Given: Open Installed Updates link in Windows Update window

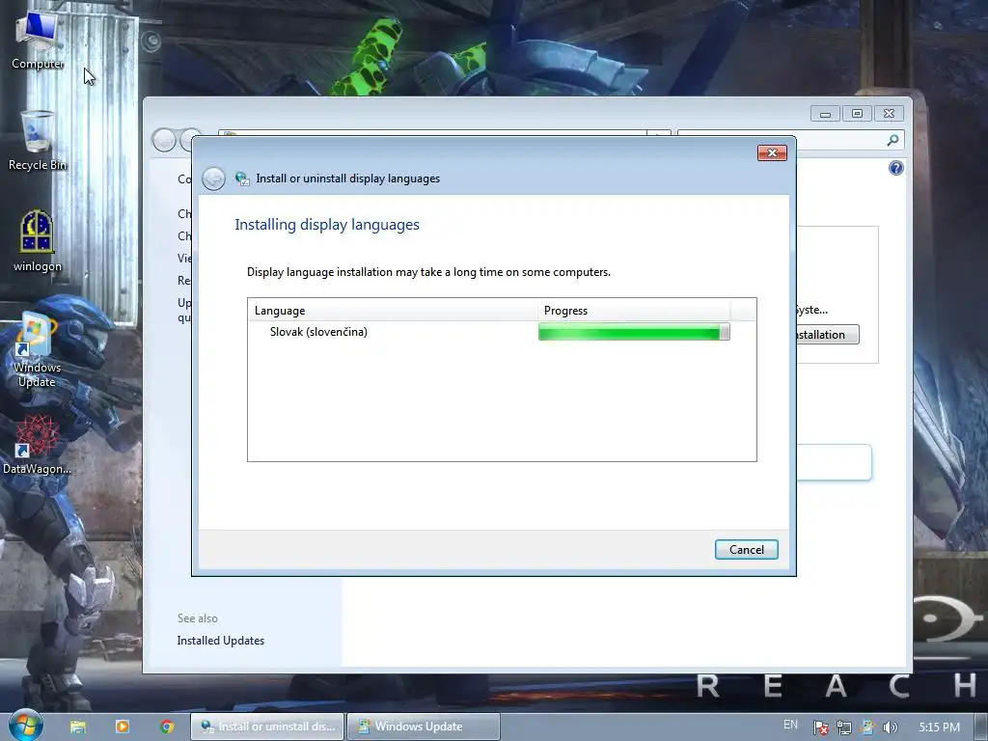Looking at the screenshot, I should pyautogui.click(x=221, y=641).
